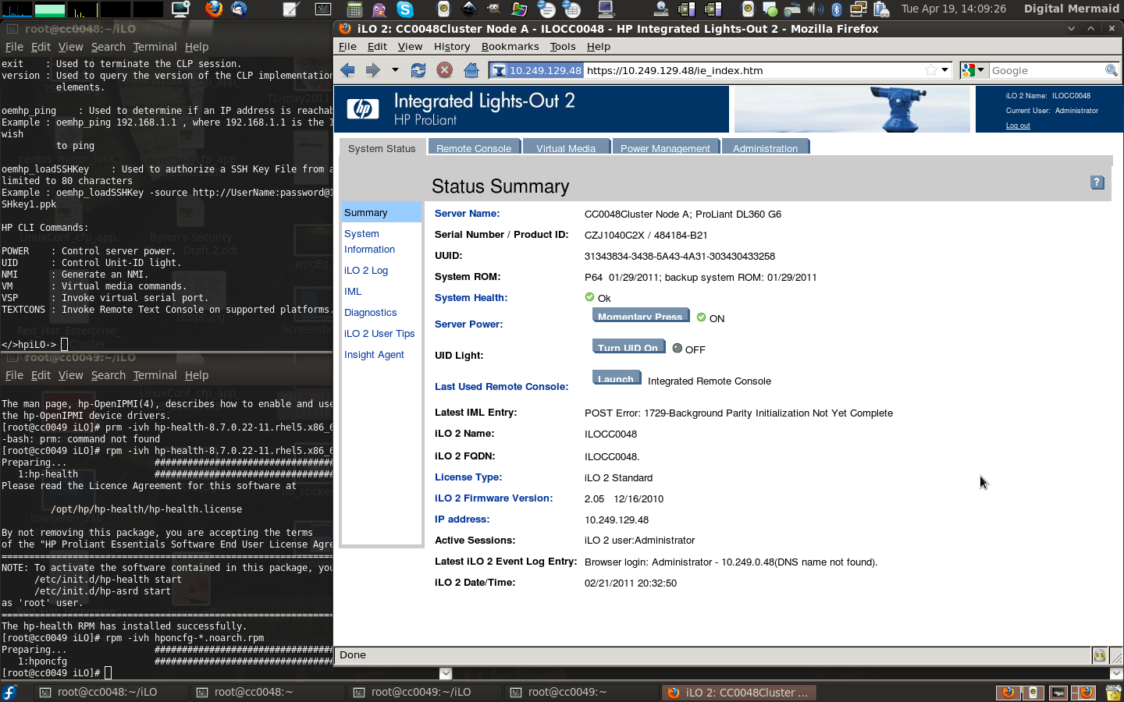This screenshot has width=1124, height=702.
Task: Click the padlock icon in Firefox status bar
Action: (x=1099, y=655)
